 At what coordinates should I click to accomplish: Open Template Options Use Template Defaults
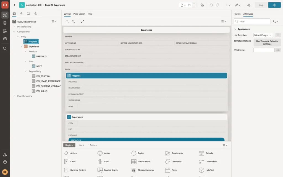(267, 42)
